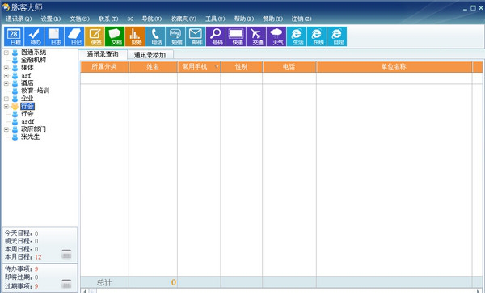Viewport: 485px width, 304px height.
Task: Open the 生活 browser shortcut
Action: point(297,36)
